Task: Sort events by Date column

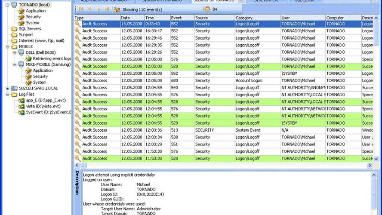Action: (x=132, y=18)
